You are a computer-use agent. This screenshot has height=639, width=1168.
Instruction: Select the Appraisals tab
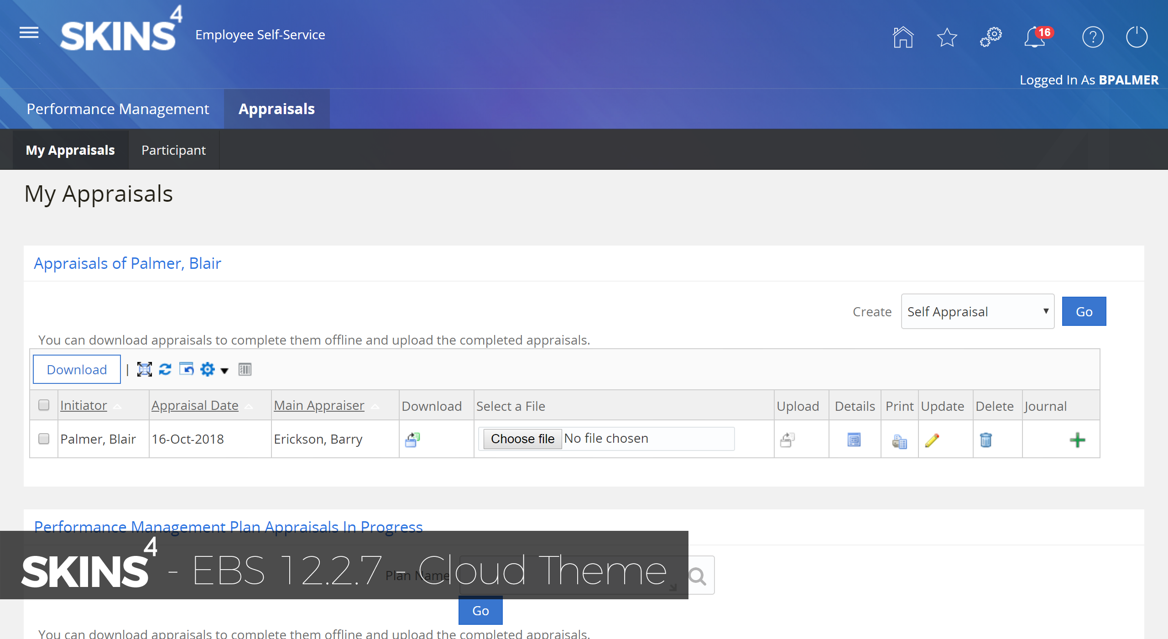tap(276, 109)
